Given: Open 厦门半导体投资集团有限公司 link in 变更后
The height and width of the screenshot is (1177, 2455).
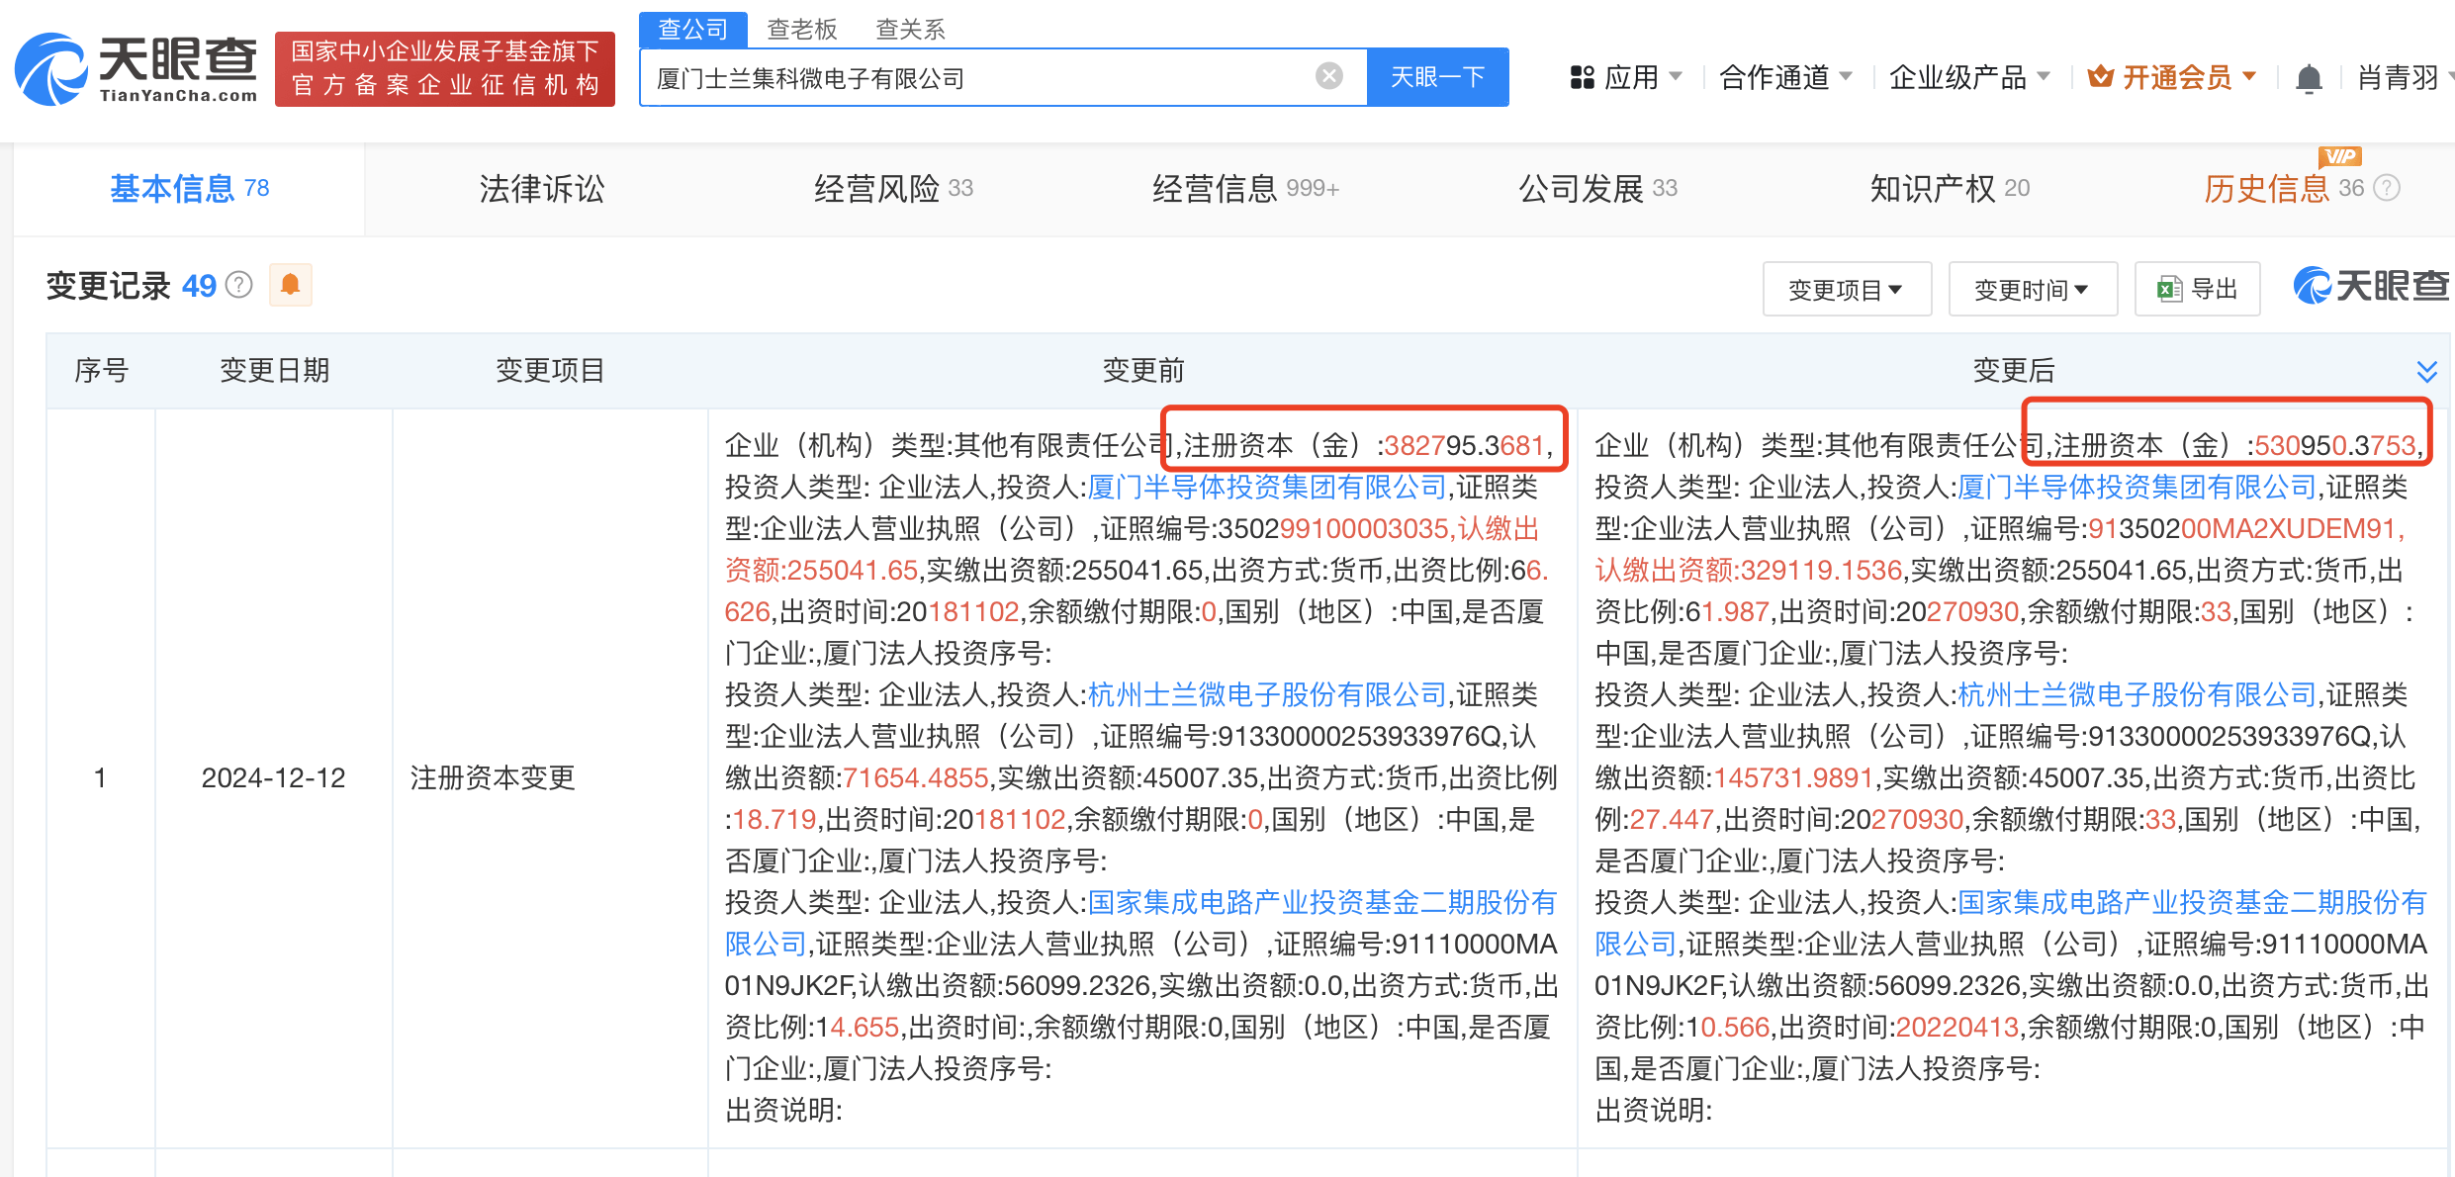Looking at the screenshot, I should pyautogui.click(x=2137, y=487).
